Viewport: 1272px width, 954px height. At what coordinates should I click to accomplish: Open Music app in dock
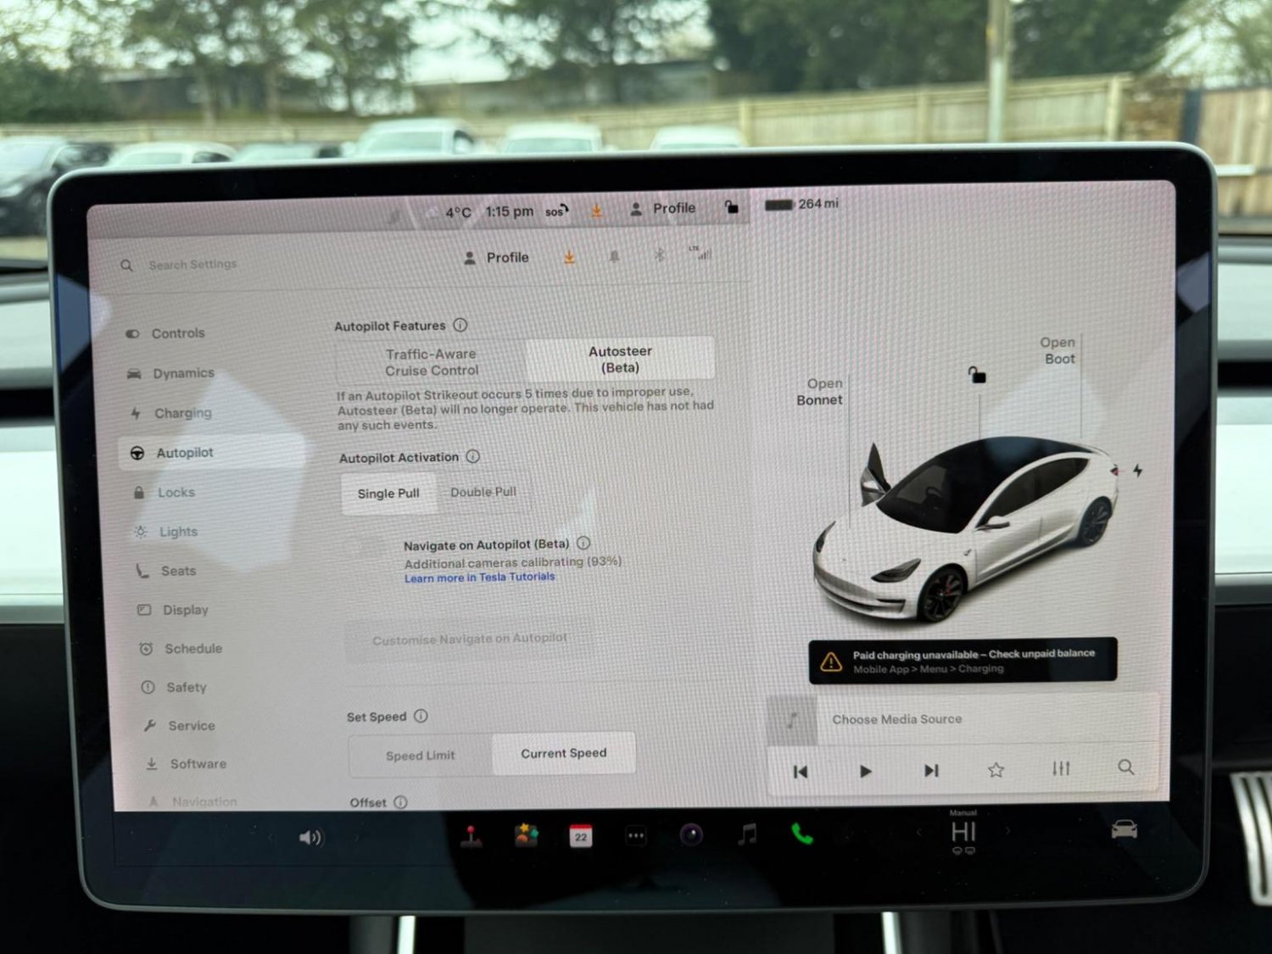click(x=747, y=835)
